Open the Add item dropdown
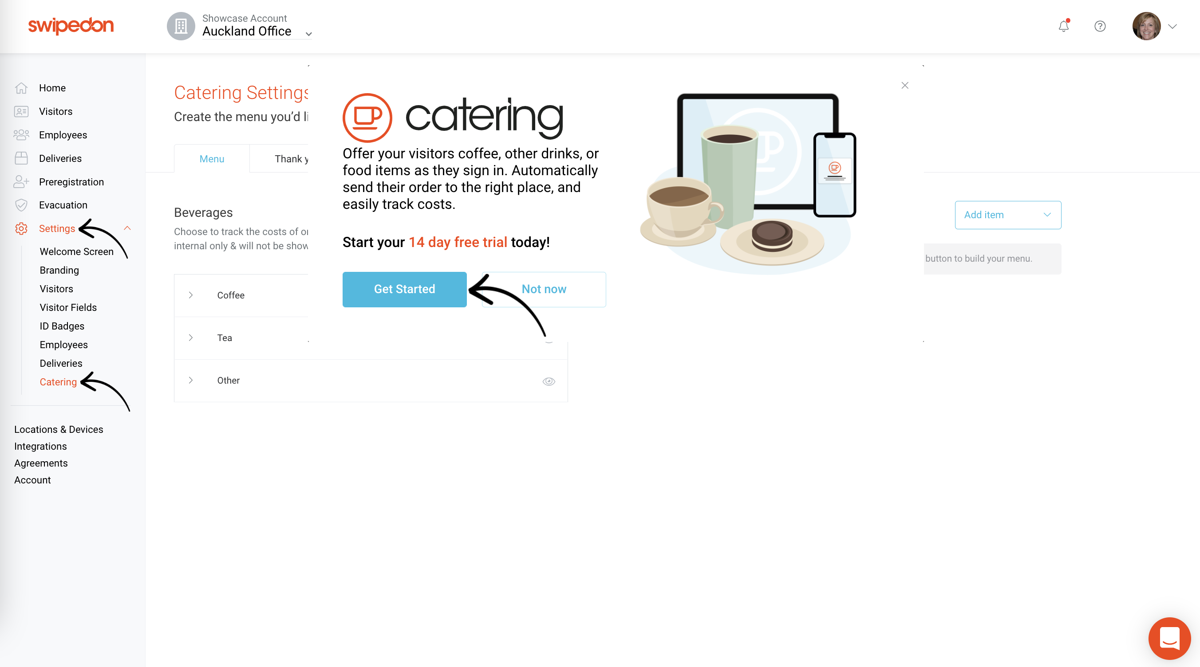Viewport: 1200px width, 667px height. 1008,215
